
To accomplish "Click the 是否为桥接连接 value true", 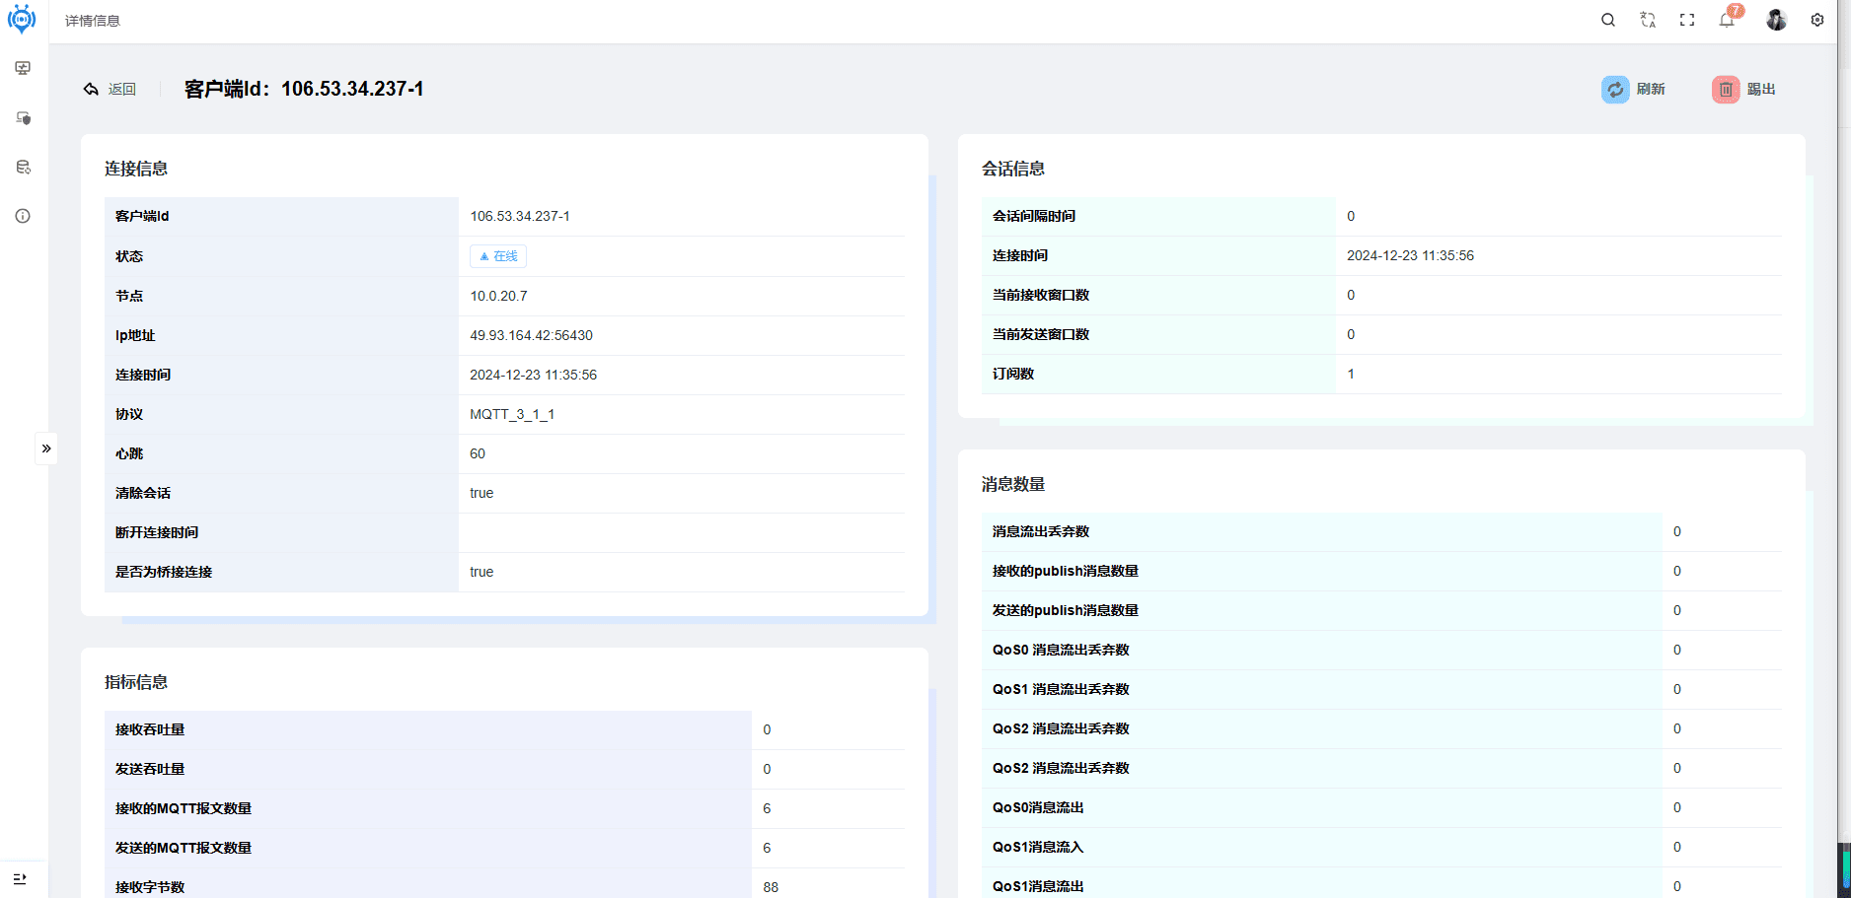I will point(481,572).
